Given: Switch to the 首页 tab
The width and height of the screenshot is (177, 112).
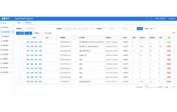Looking at the screenshot, I should (19, 22).
